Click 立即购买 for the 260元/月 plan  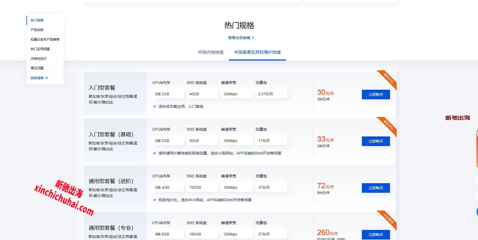coord(375,234)
